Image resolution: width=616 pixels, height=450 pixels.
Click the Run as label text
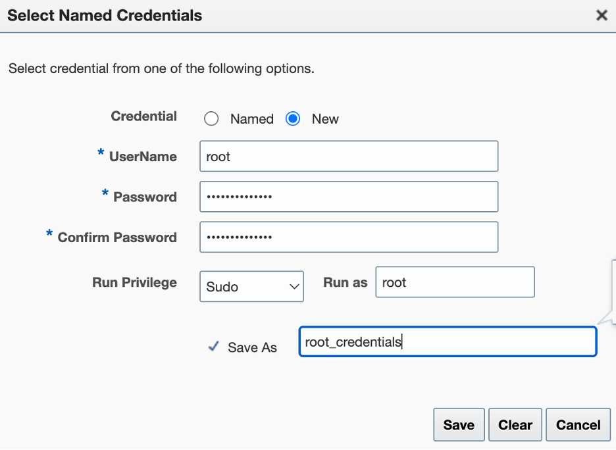click(345, 282)
